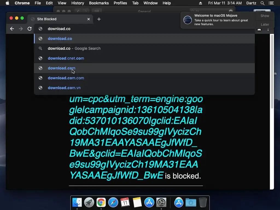280x210 pixels.
Task: Click the date and time in menu bar
Action: click(225, 3)
